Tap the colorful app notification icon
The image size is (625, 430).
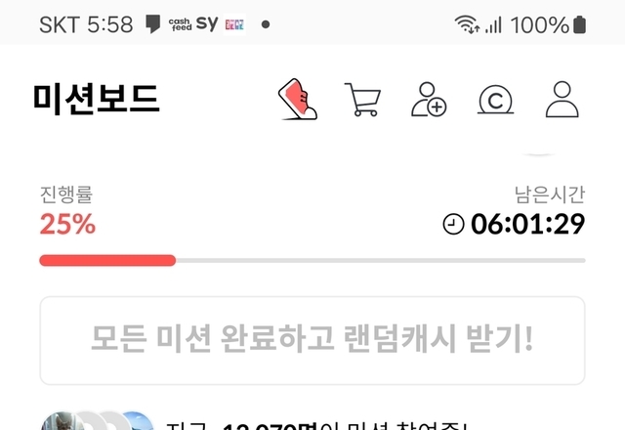(234, 24)
